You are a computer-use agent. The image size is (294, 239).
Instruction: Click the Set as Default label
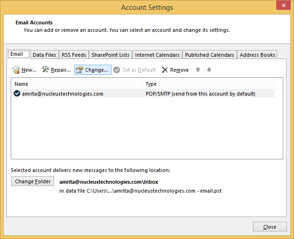pyautogui.click(x=139, y=70)
